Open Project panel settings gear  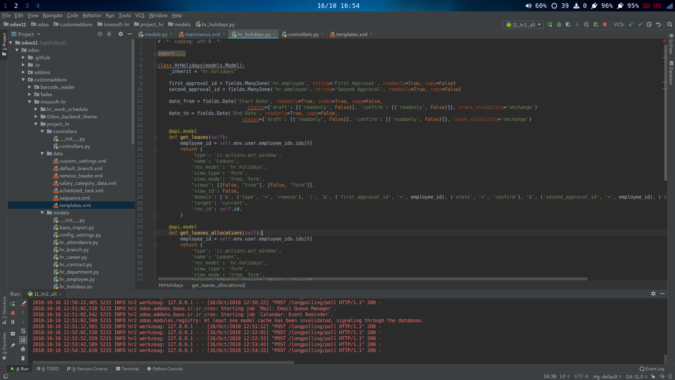121,34
